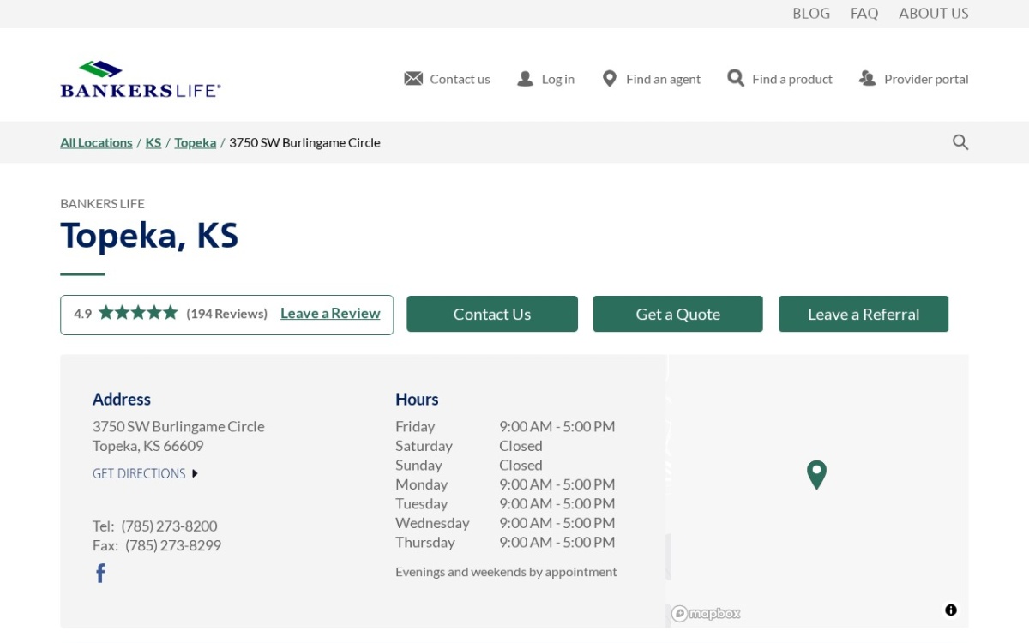This screenshot has height=643, width=1029.
Task: Click the five-star rating icons
Action: 138,313
